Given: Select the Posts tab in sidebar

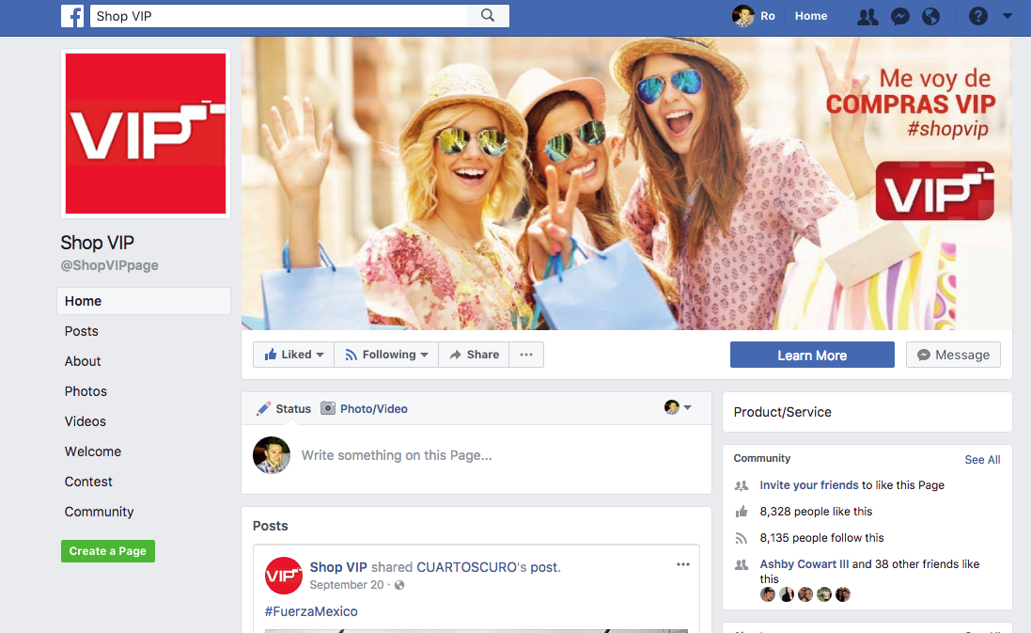Looking at the screenshot, I should (x=81, y=331).
